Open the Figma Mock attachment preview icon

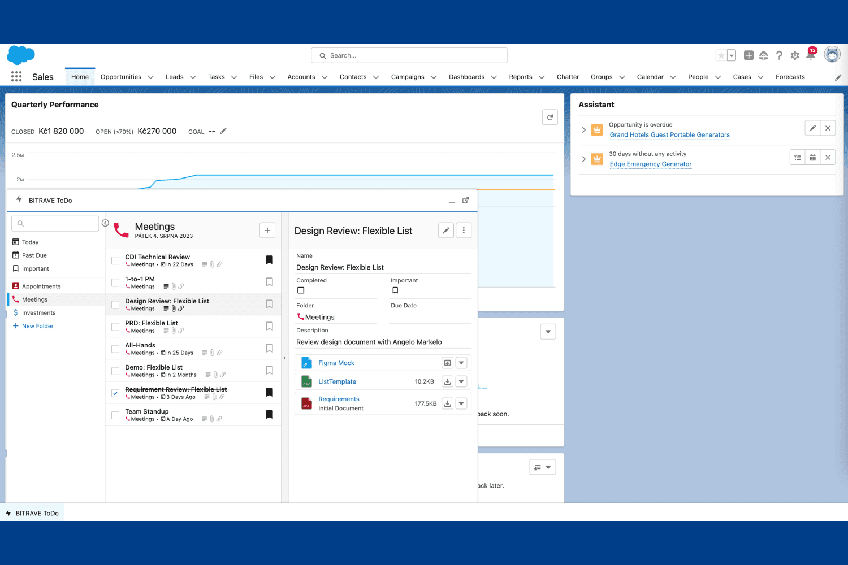tap(447, 363)
